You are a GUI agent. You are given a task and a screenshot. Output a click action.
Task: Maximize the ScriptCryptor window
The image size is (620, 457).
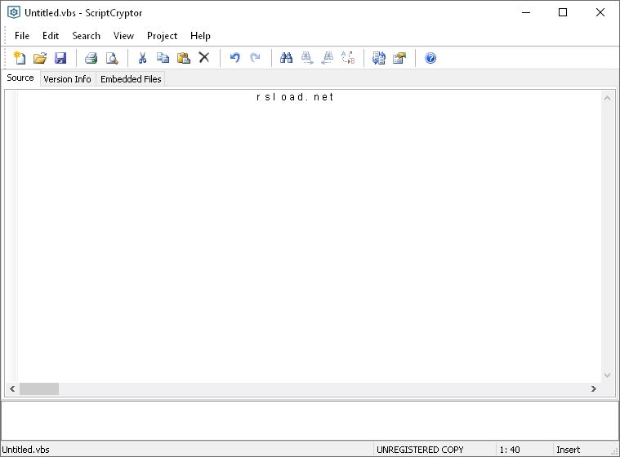tap(563, 12)
